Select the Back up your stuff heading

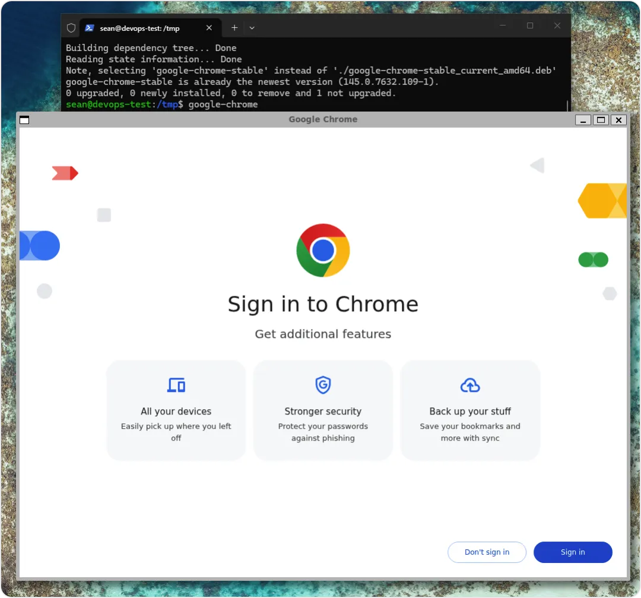pyautogui.click(x=469, y=411)
